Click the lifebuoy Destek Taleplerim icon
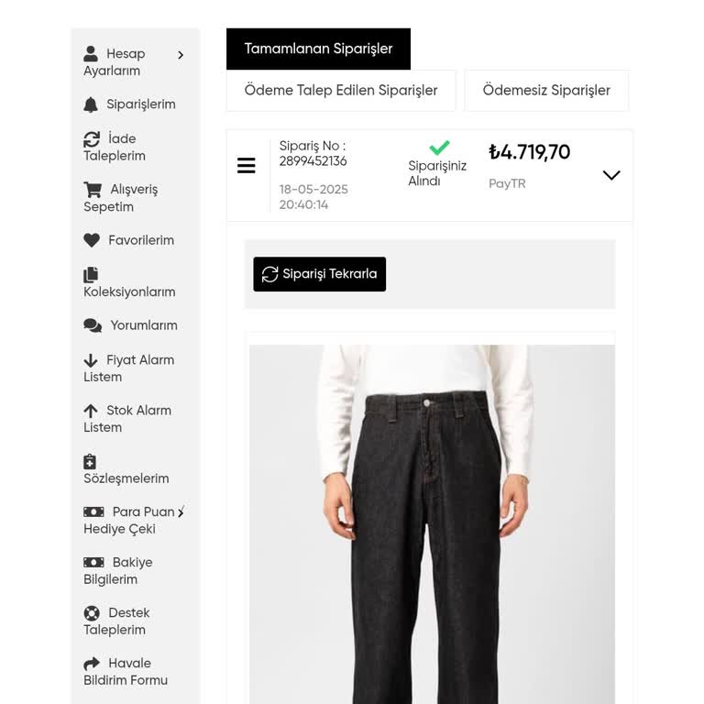Viewport: 704px width, 704px height. [92, 613]
